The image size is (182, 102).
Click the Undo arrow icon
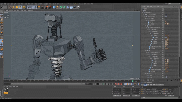2,7
